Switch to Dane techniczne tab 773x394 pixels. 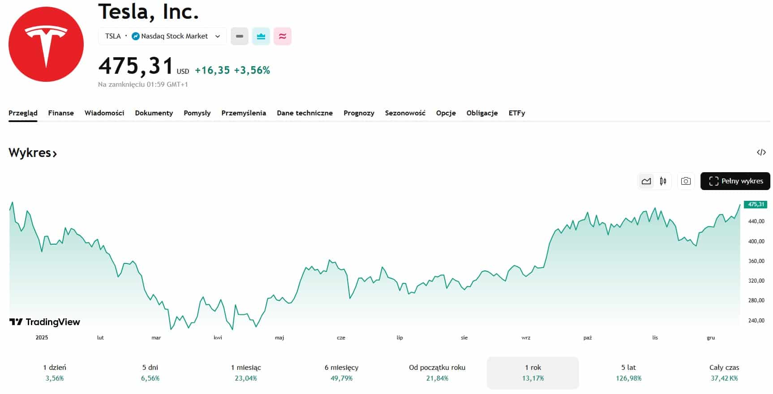pyautogui.click(x=305, y=113)
